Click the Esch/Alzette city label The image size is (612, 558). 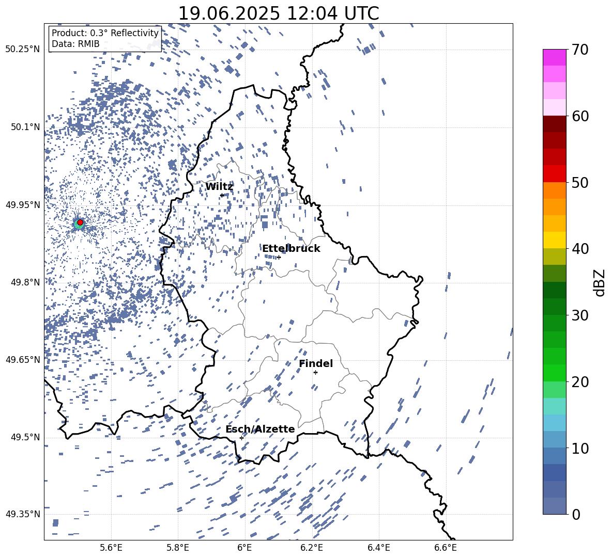260,429
